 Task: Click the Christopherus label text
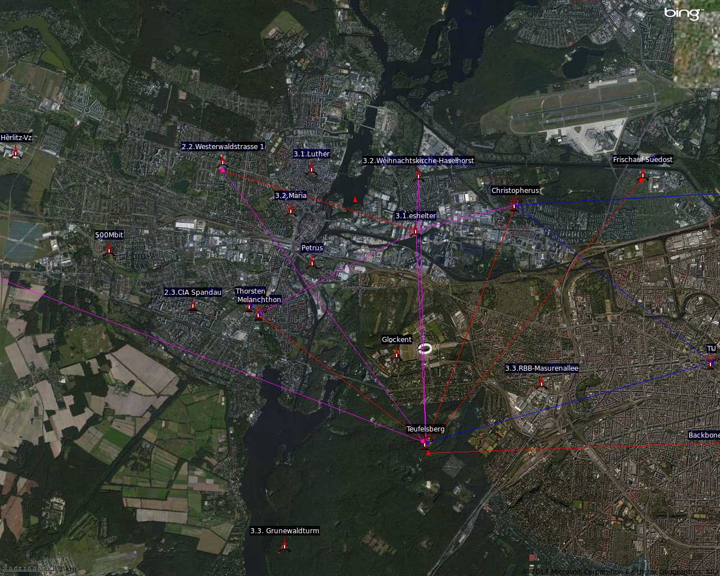point(515,191)
